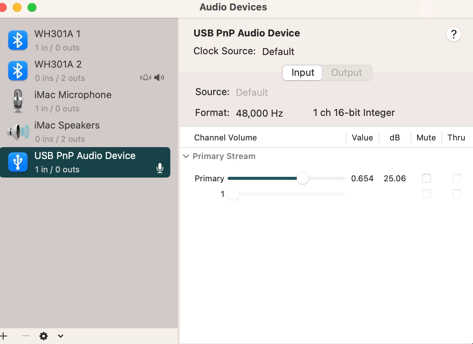Screen dimensions: 473x344
Task: Click the Primary volume slider knob
Action: tap(303, 178)
